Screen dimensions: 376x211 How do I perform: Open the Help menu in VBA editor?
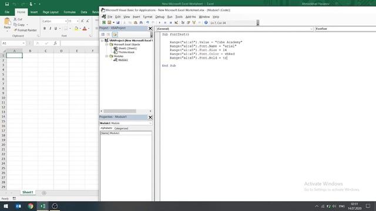(216, 17)
